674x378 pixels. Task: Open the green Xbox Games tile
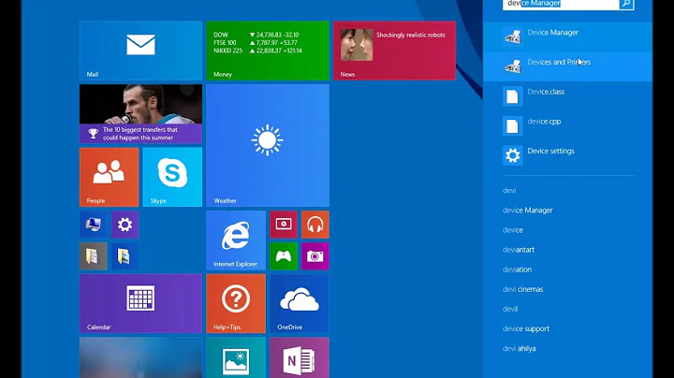click(x=284, y=256)
